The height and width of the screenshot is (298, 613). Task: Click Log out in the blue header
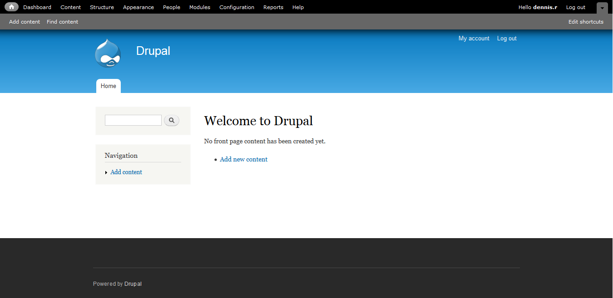click(x=507, y=39)
